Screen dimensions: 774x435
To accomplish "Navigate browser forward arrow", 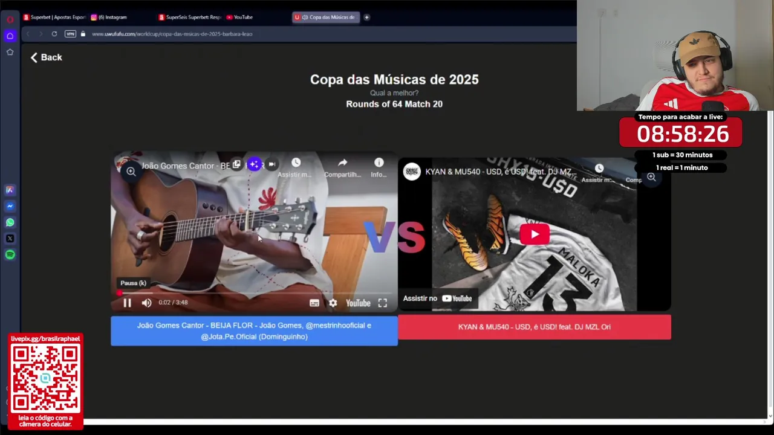I will pyautogui.click(x=41, y=34).
